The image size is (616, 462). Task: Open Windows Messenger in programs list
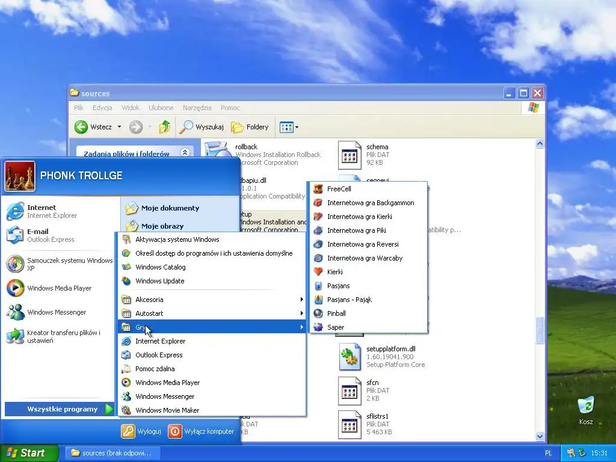pyautogui.click(x=212, y=396)
